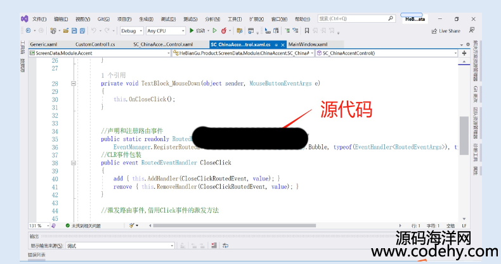Image resolution: width=501 pixels, height=264 pixels.
Task: Open the 工具(T) menu
Action: pyautogui.click(x=235, y=19)
